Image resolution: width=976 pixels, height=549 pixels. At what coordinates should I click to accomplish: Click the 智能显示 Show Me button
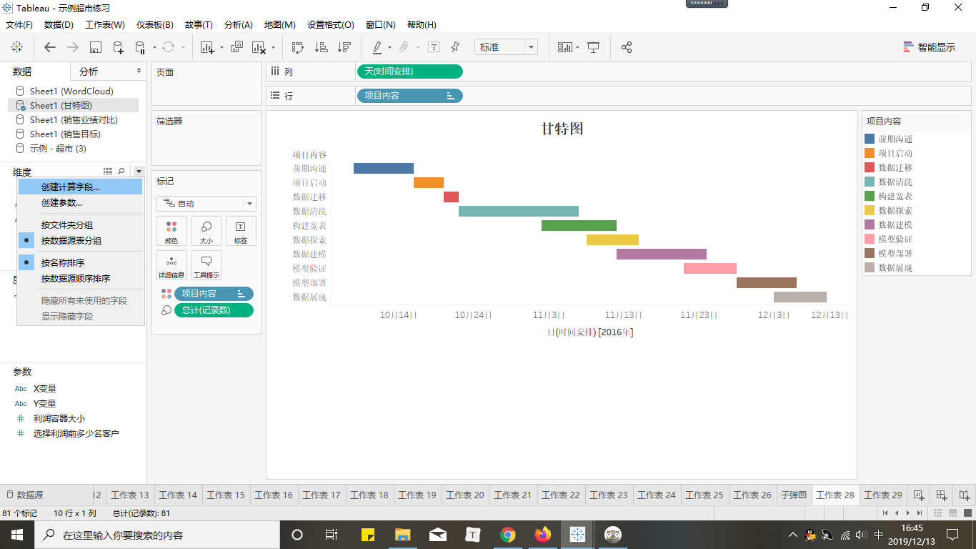tap(930, 47)
